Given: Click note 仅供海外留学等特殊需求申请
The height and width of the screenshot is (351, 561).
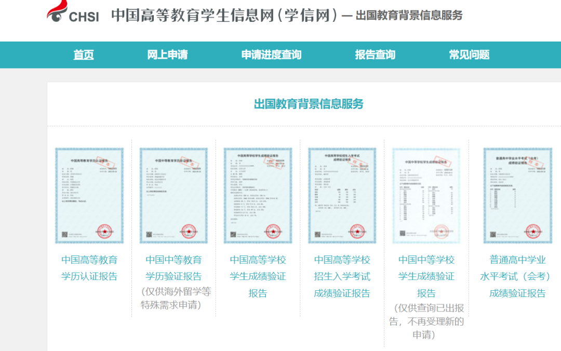Looking at the screenshot, I should pos(176,298).
